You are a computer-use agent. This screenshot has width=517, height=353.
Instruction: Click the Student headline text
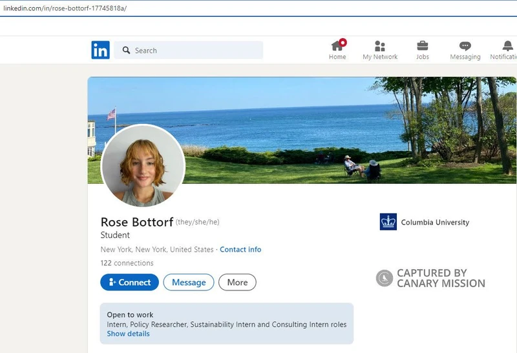click(x=115, y=235)
